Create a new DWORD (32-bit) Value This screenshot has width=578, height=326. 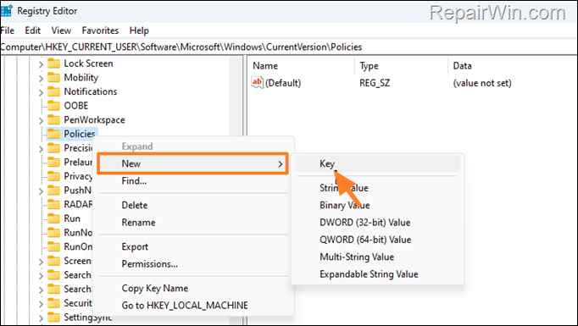click(x=377, y=223)
